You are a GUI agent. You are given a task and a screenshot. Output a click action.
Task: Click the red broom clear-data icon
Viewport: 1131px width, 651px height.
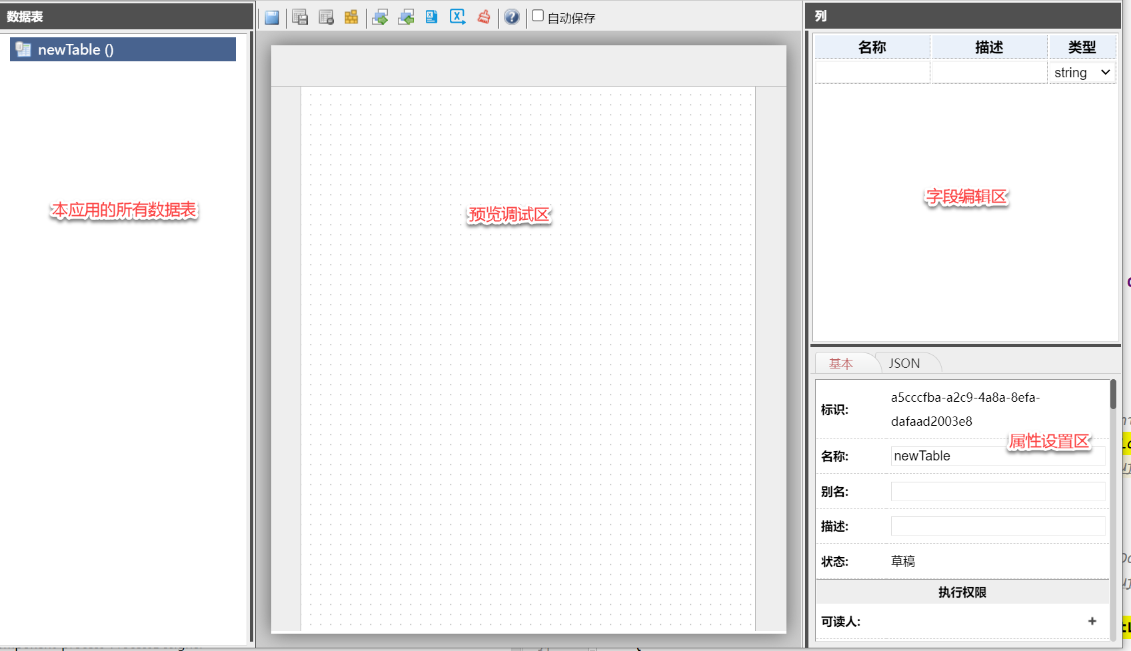point(484,17)
